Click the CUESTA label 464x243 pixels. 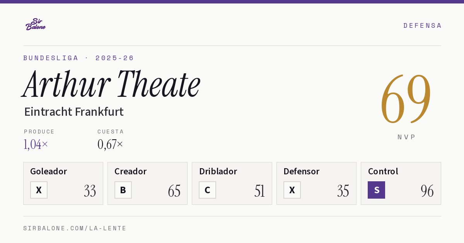(111, 132)
